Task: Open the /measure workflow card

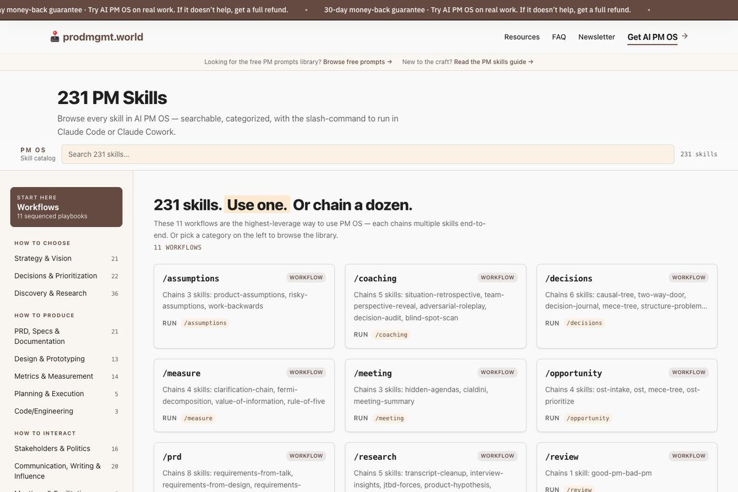Action: 244,395
